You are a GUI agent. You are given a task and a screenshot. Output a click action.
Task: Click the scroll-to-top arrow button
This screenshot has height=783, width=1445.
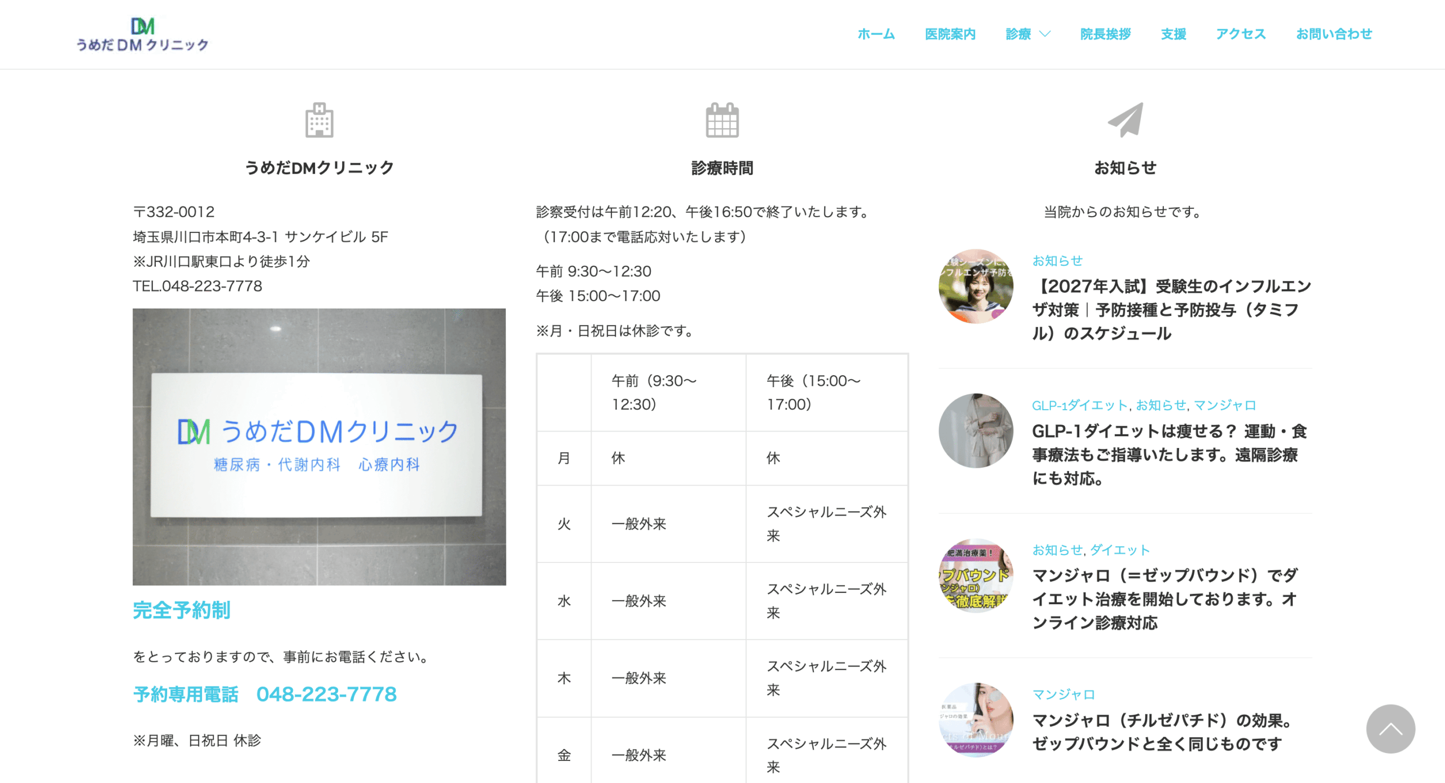coord(1390,728)
